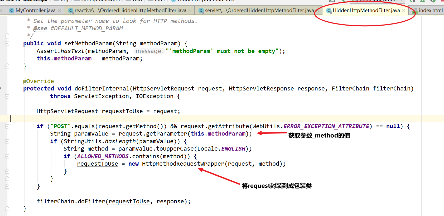
Task: Click the class icon on reactive OrderedHiddenHttpMethodFilter tab
Action: [x=70, y=11]
